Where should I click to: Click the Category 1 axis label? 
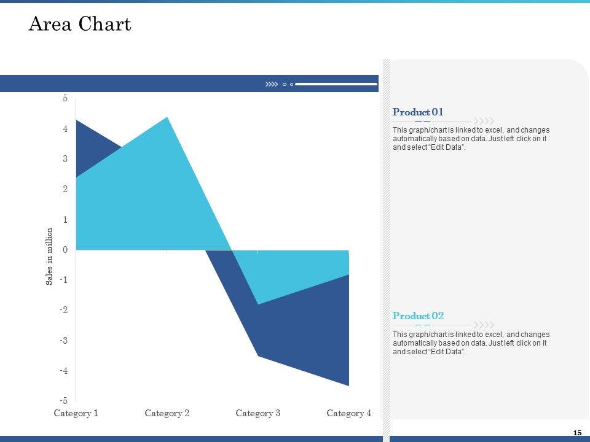click(76, 413)
